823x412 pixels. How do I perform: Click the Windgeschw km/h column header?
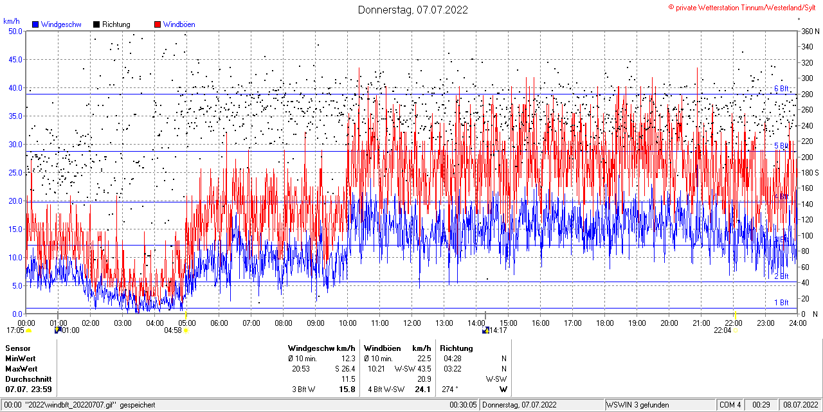(x=321, y=348)
